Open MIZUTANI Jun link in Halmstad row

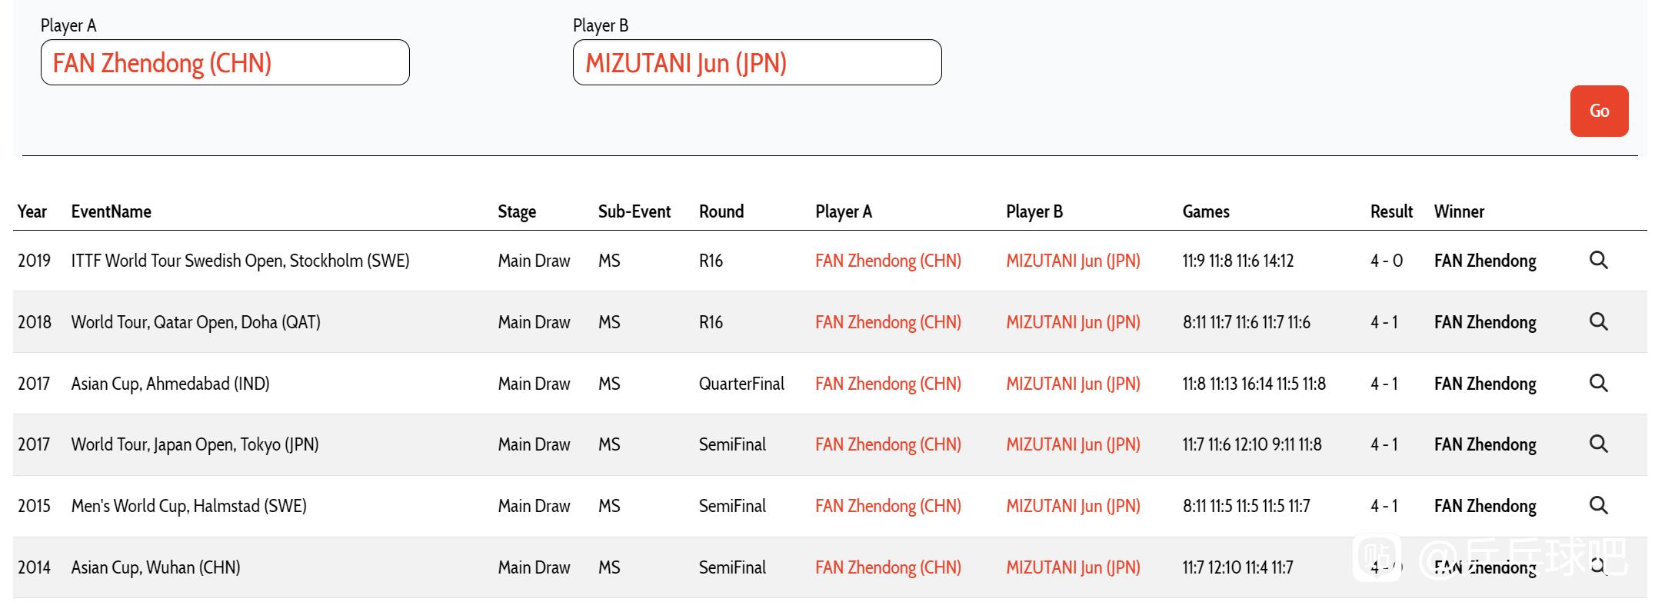coord(1073,506)
